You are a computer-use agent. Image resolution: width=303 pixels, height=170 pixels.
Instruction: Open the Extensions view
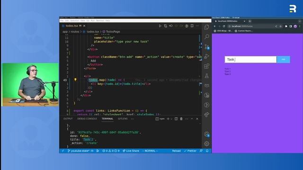[206, 66]
